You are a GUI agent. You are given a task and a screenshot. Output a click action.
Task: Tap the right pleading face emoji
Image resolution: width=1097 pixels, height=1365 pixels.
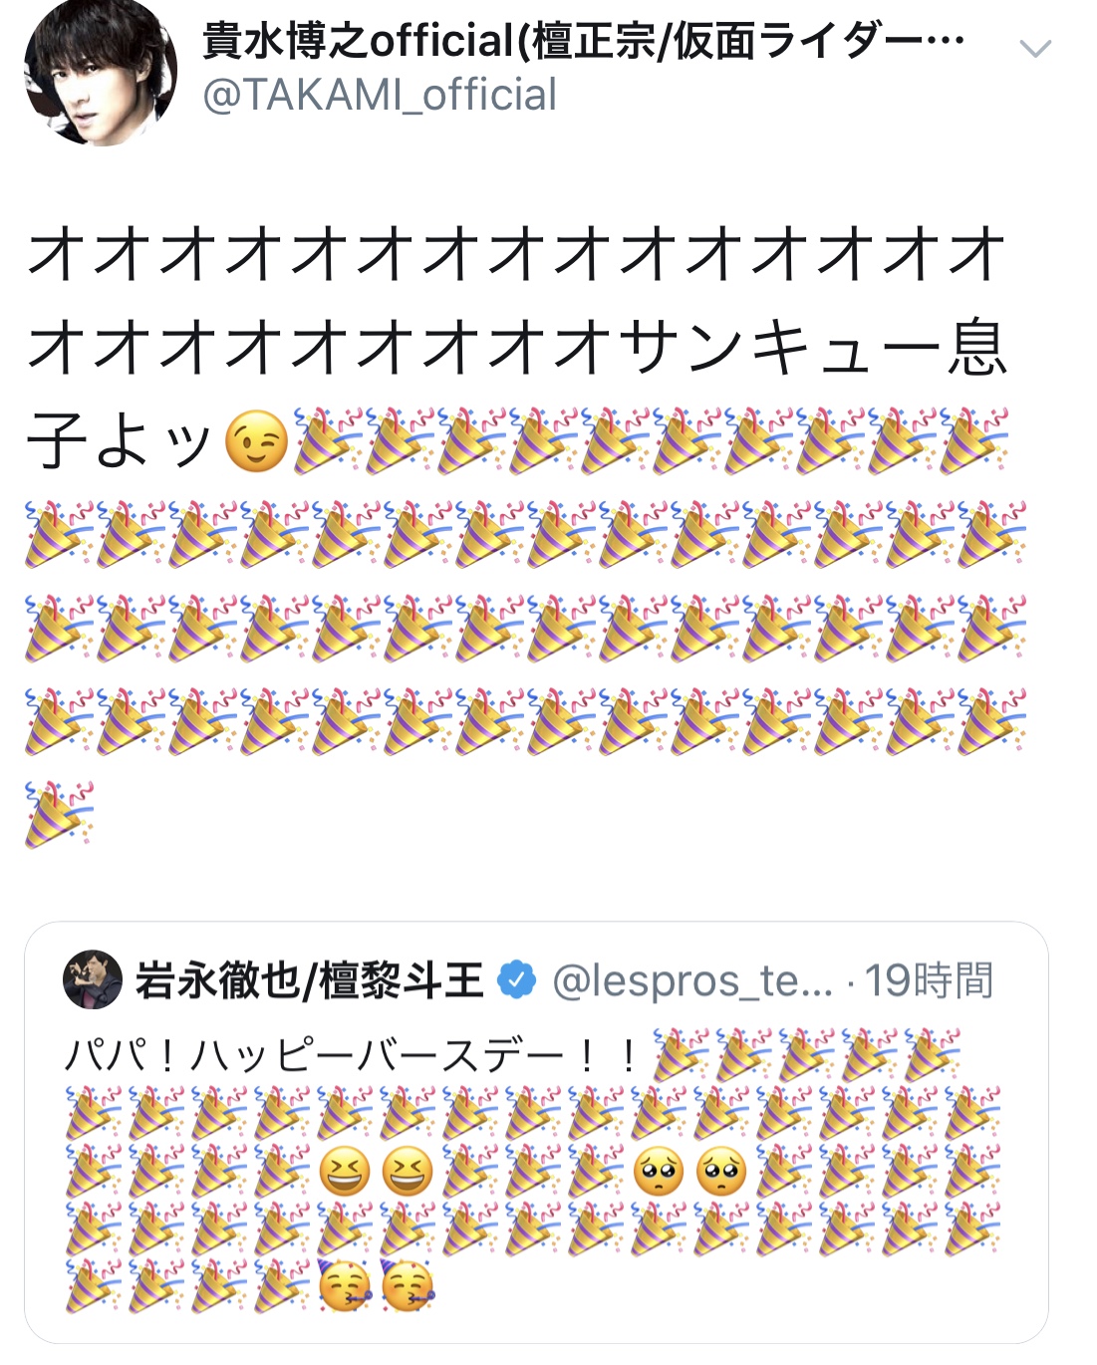coord(721,1172)
